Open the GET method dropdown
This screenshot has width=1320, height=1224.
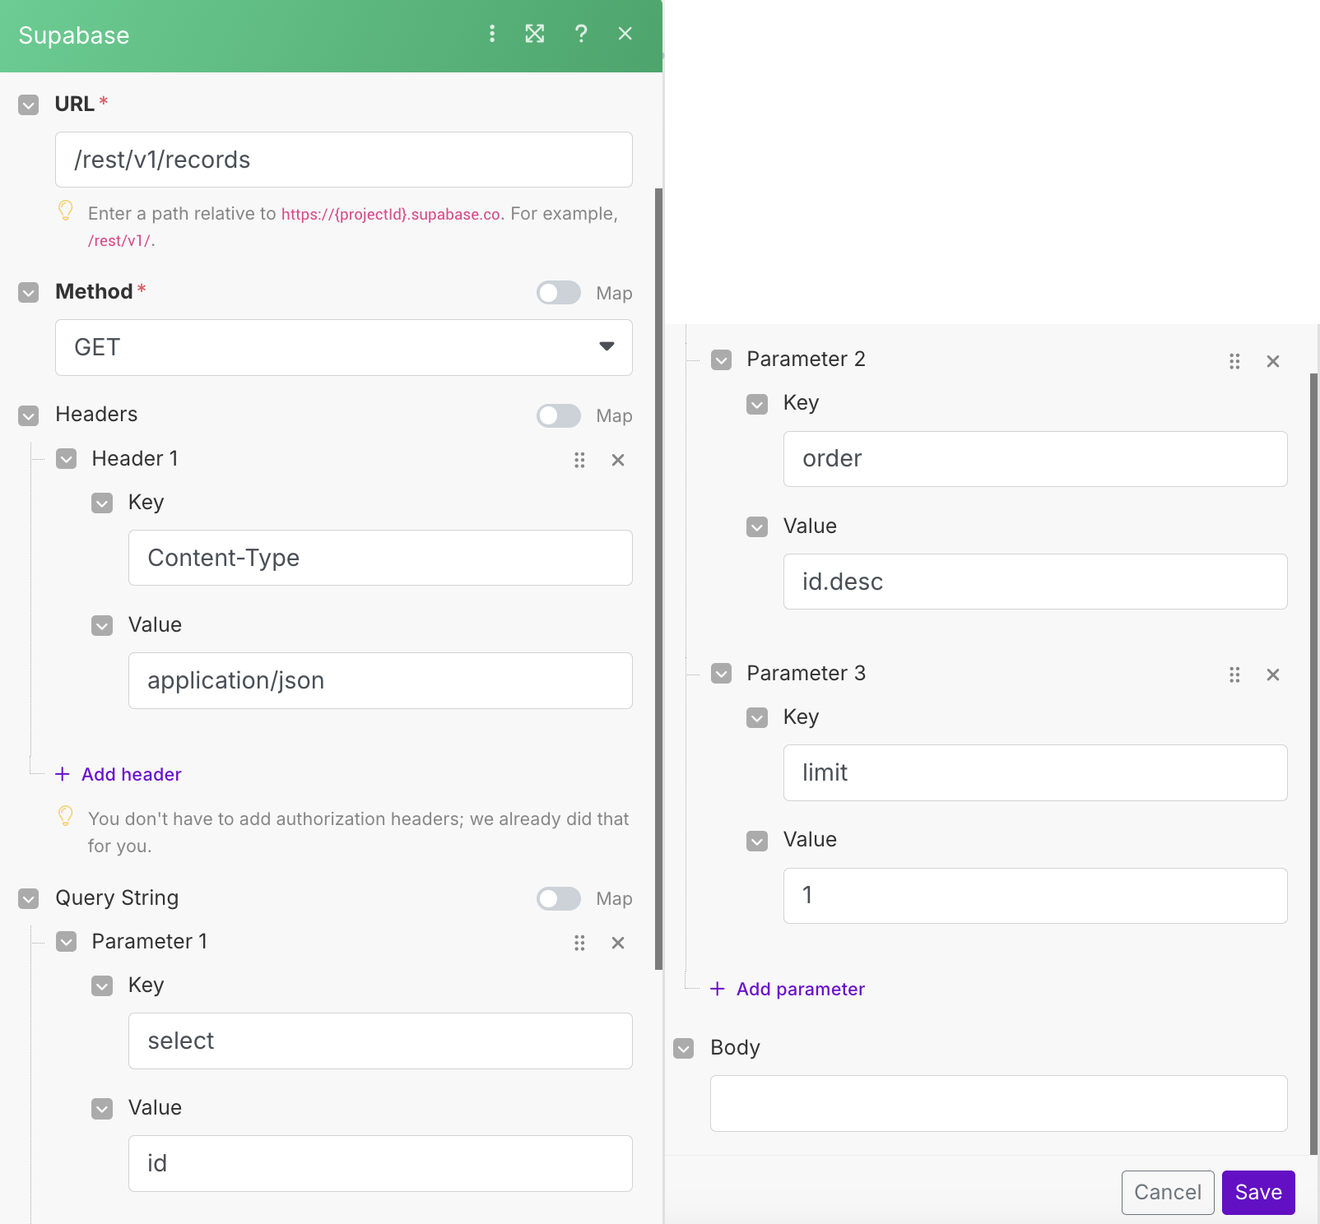coord(607,347)
